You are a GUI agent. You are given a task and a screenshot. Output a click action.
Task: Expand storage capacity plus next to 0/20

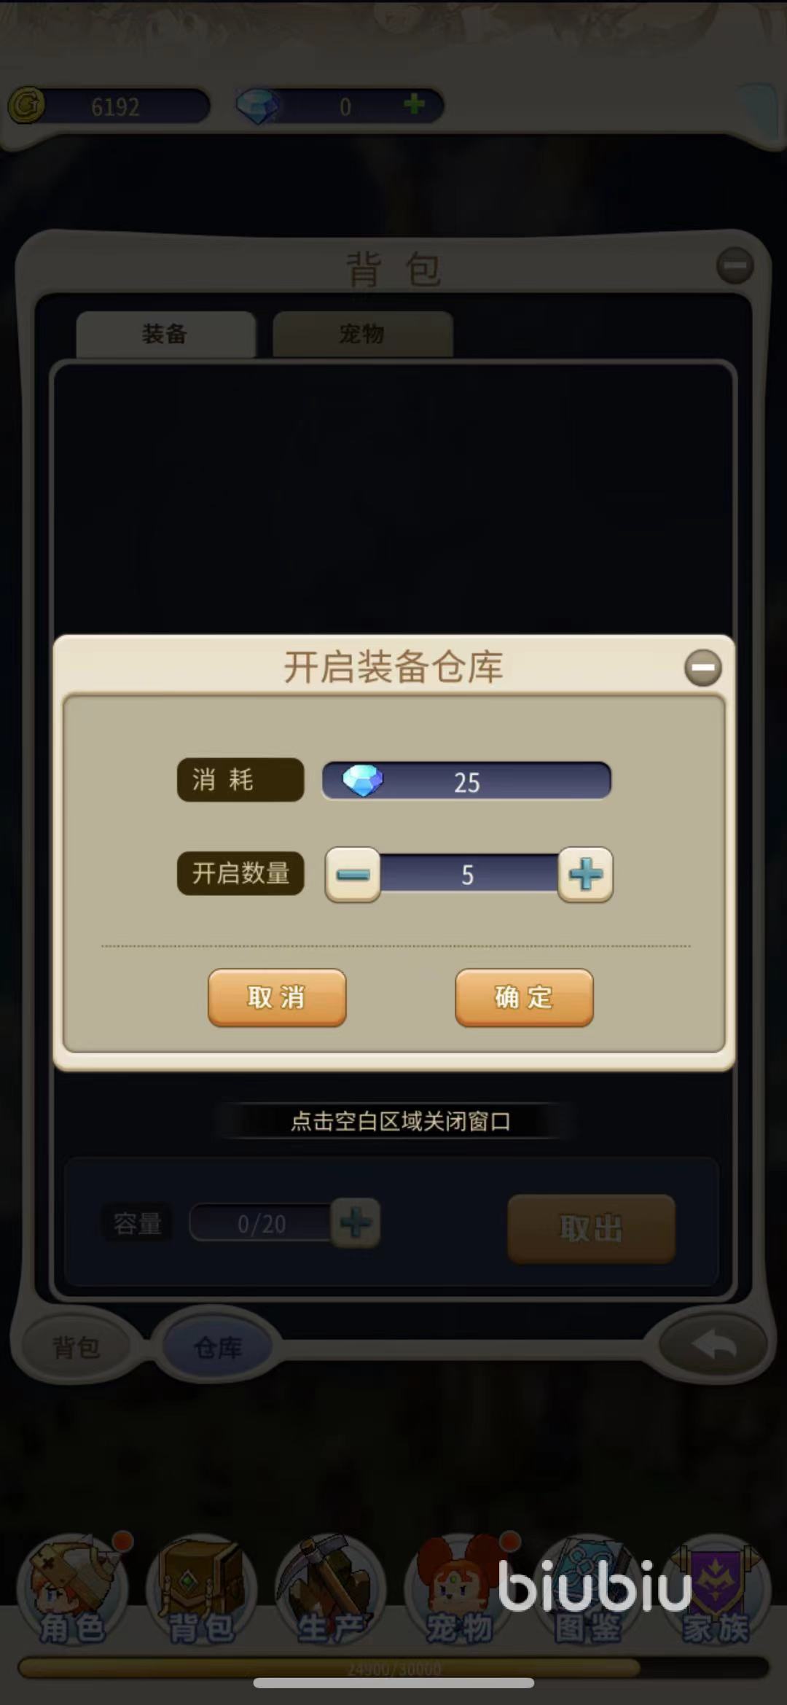click(x=356, y=1222)
